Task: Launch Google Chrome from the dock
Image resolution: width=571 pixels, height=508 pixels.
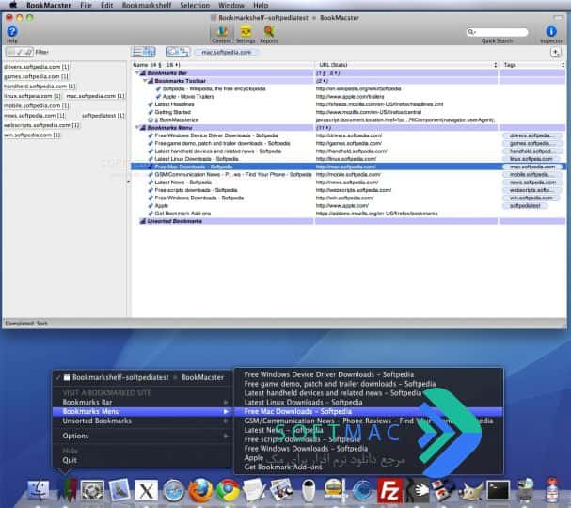Action: [x=228, y=490]
